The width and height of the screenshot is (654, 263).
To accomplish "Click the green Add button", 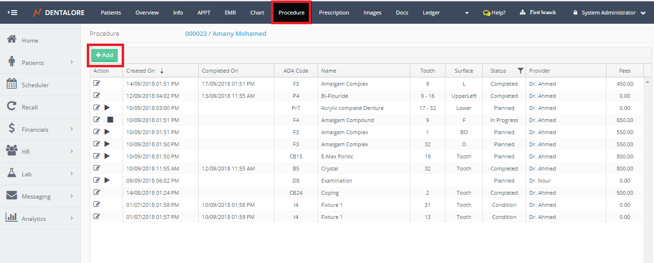I will click(104, 55).
